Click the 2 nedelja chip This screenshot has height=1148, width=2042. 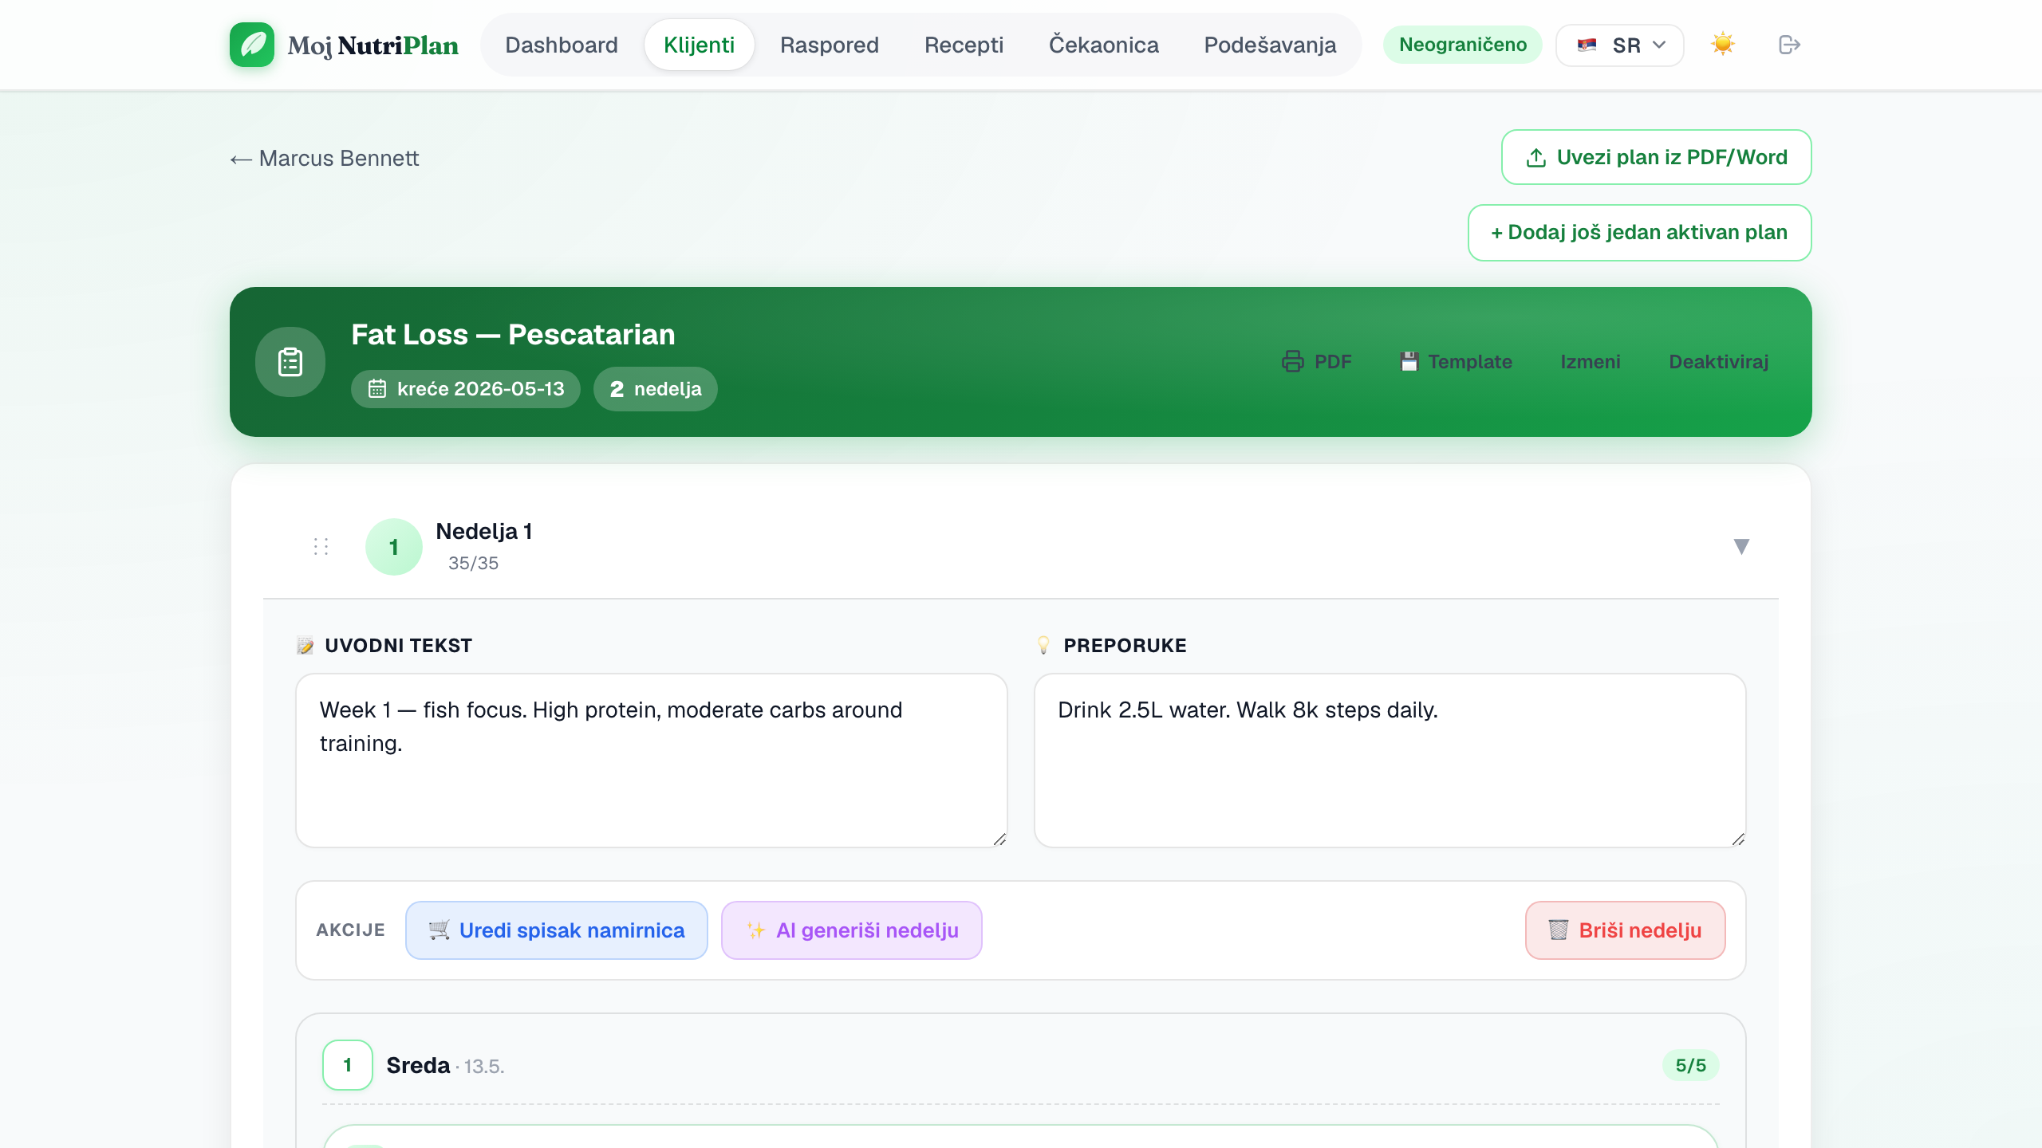click(656, 389)
